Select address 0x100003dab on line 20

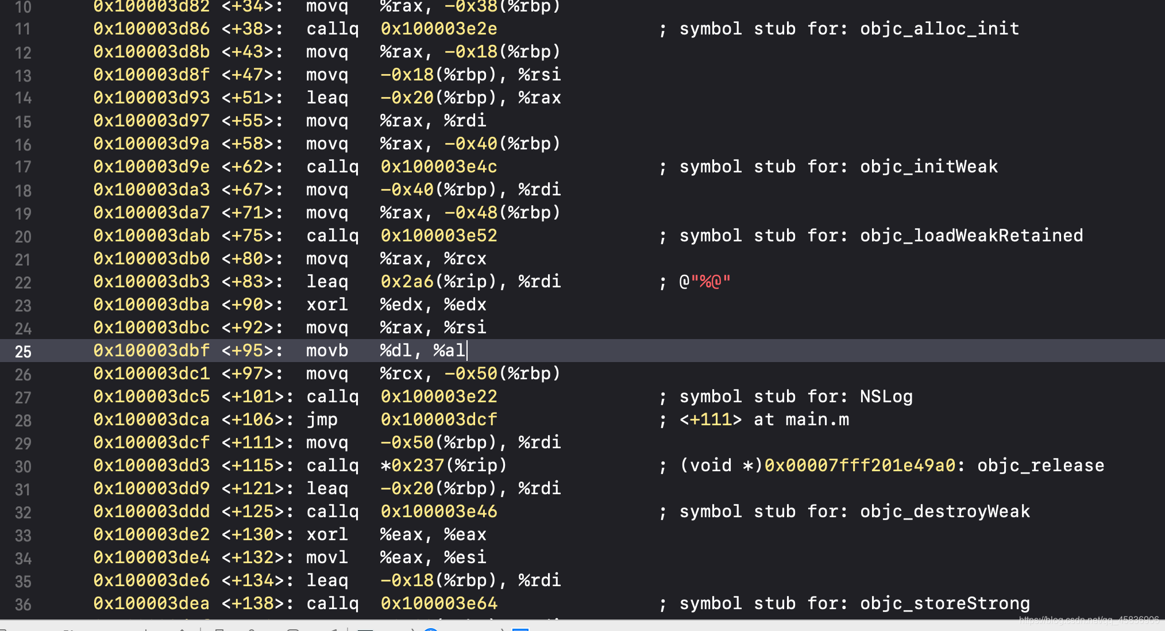(x=152, y=236)
